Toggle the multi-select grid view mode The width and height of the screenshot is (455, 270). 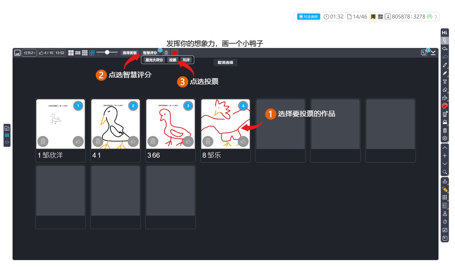point(92,53)
